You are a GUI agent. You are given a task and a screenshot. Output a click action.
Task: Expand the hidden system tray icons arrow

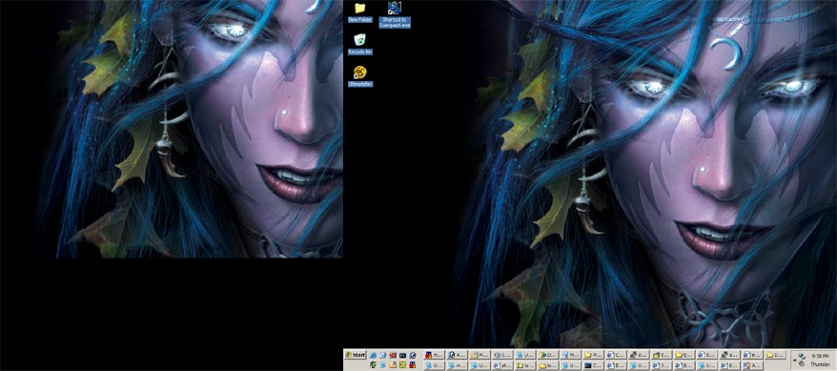[795, 361]
